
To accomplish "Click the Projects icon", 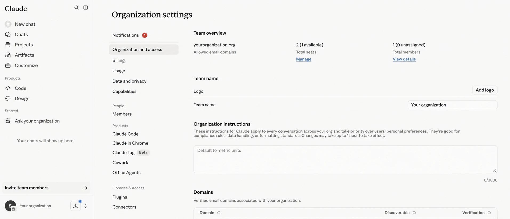I will (8, 45).
